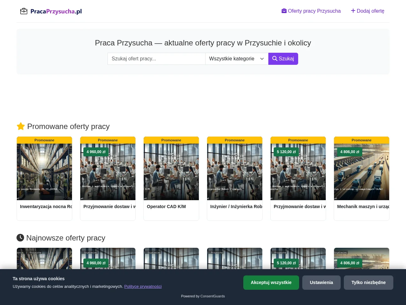This screenshot has height=305, width=406.
Task: Click the PracaPrzysucha.pl briefcase logo
Action: coord(51,11)
